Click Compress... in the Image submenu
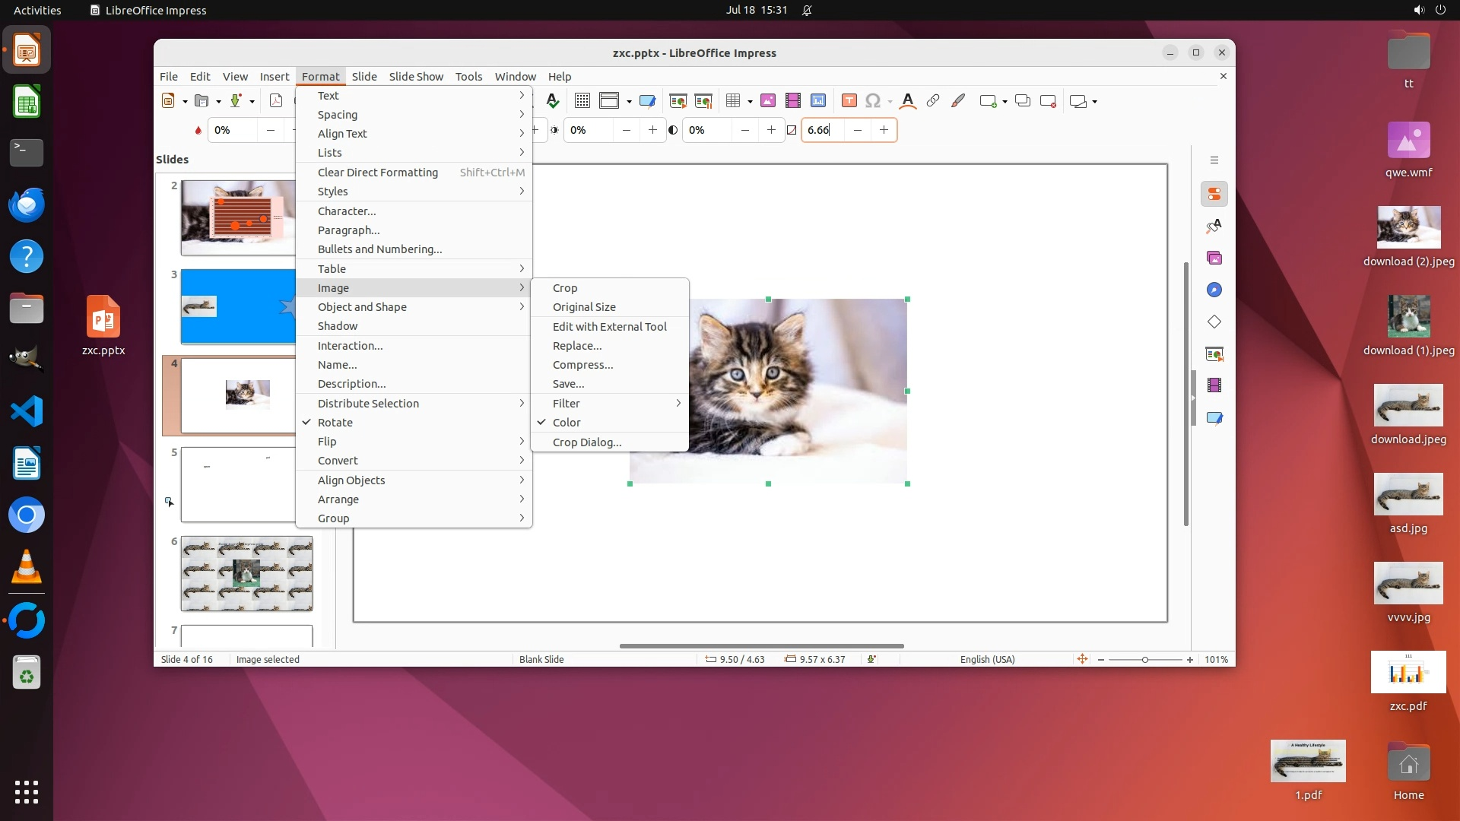 pyautogui.click(x=582, y=365)
